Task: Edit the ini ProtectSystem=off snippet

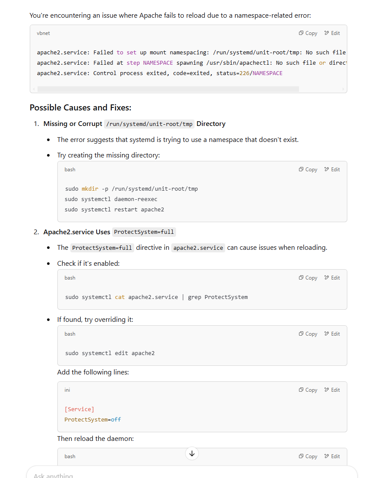Action: (x=332, y=390)
